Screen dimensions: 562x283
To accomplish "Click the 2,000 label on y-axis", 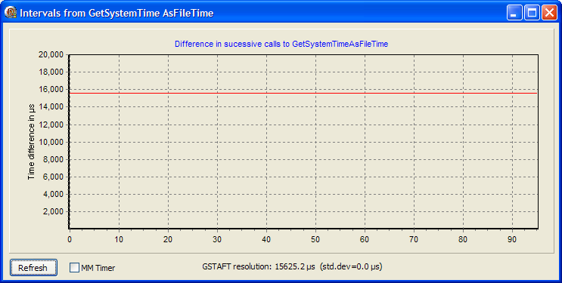I will coord(53,211).
